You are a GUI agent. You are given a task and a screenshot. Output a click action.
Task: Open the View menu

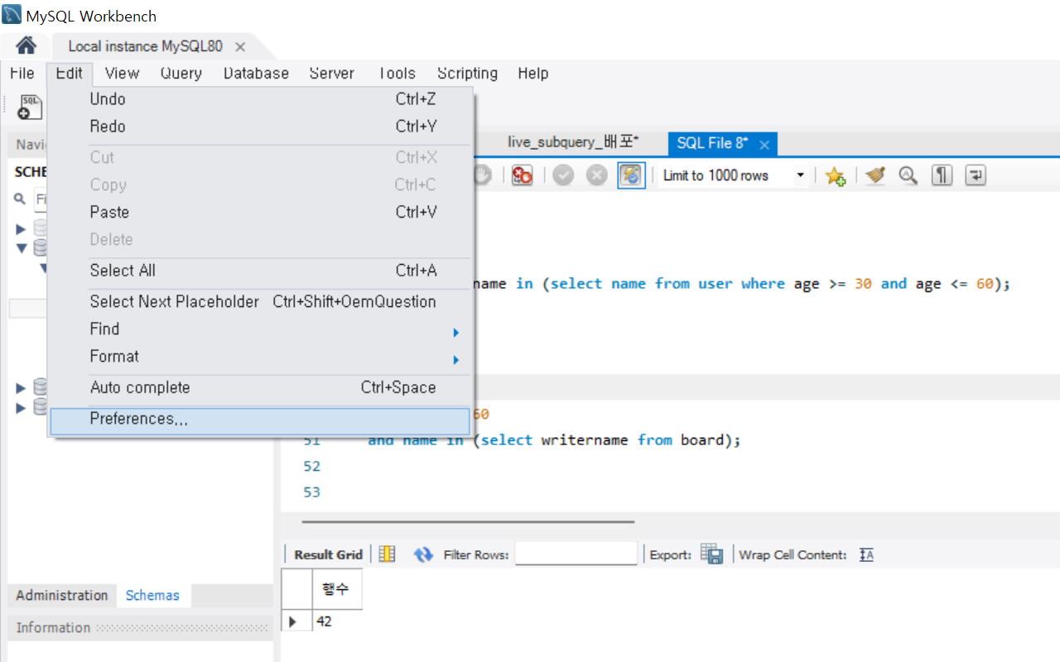(x=122, y=73)
